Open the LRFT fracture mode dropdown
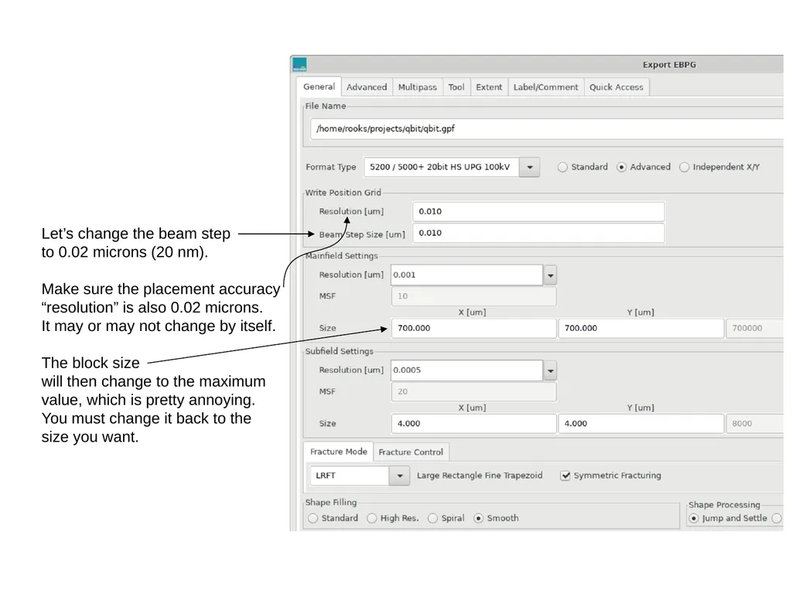 point(399,476)
